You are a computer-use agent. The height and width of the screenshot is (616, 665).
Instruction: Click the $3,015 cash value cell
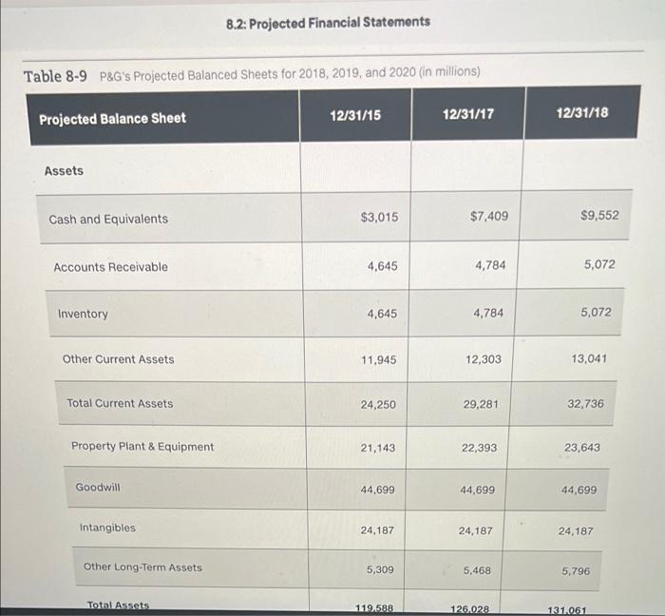click(379, 218)
